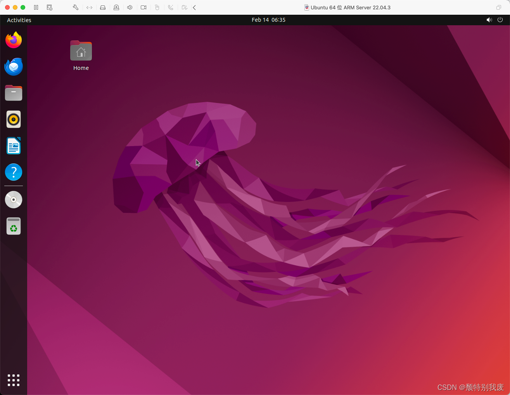The image size is (510, 395).
Task: Click the volume icon in top bar
Action: [x=489, y=20]
